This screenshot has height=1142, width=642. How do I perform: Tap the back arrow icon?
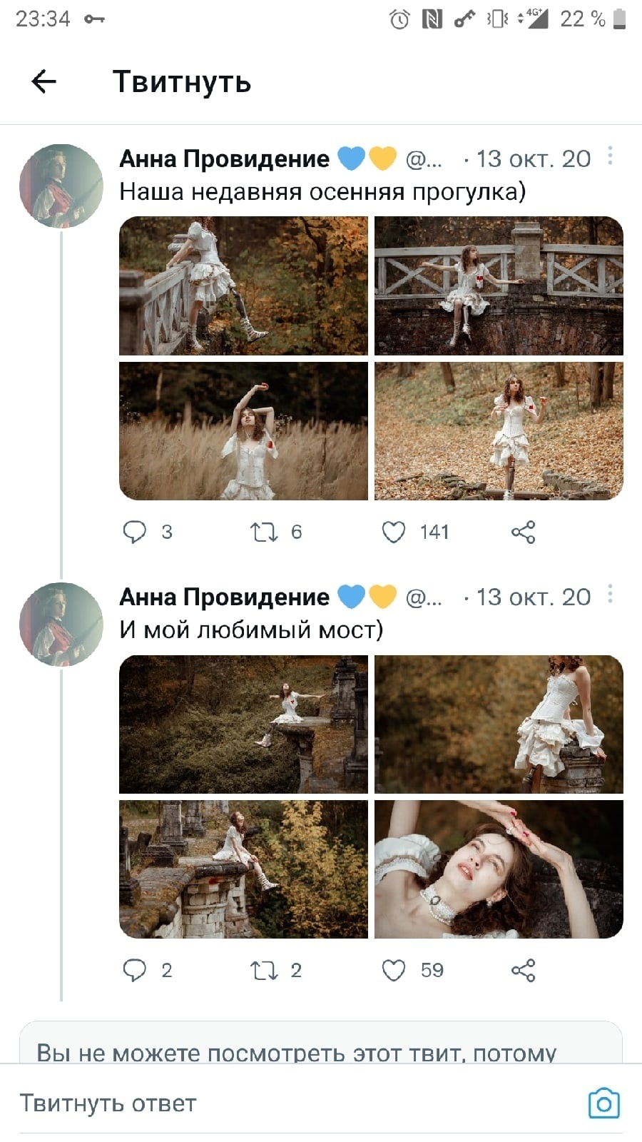44,81
